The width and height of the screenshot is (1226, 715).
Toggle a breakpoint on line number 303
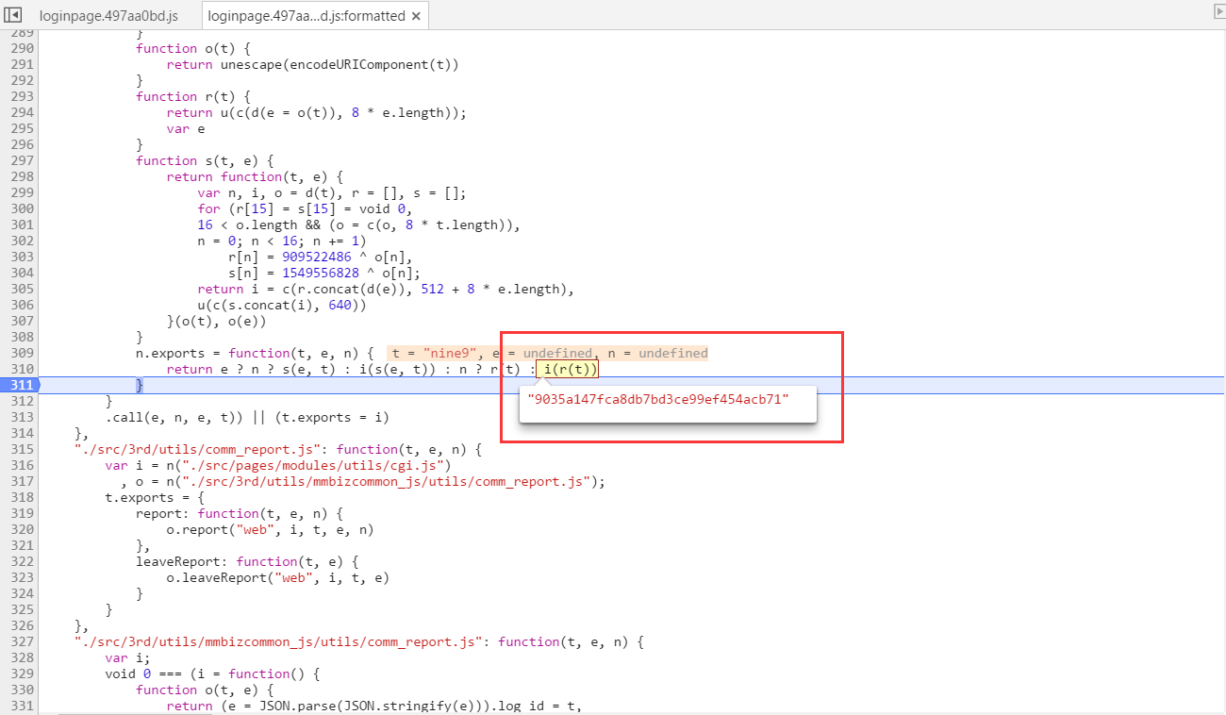(23, 257)
